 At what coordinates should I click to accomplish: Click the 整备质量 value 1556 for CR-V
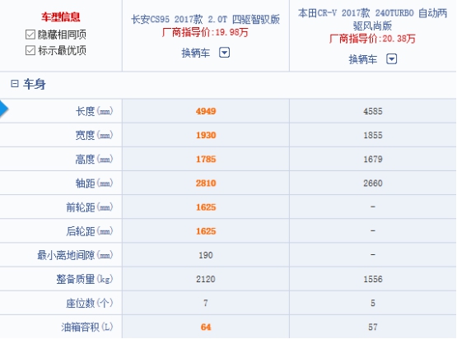(373, 279)
